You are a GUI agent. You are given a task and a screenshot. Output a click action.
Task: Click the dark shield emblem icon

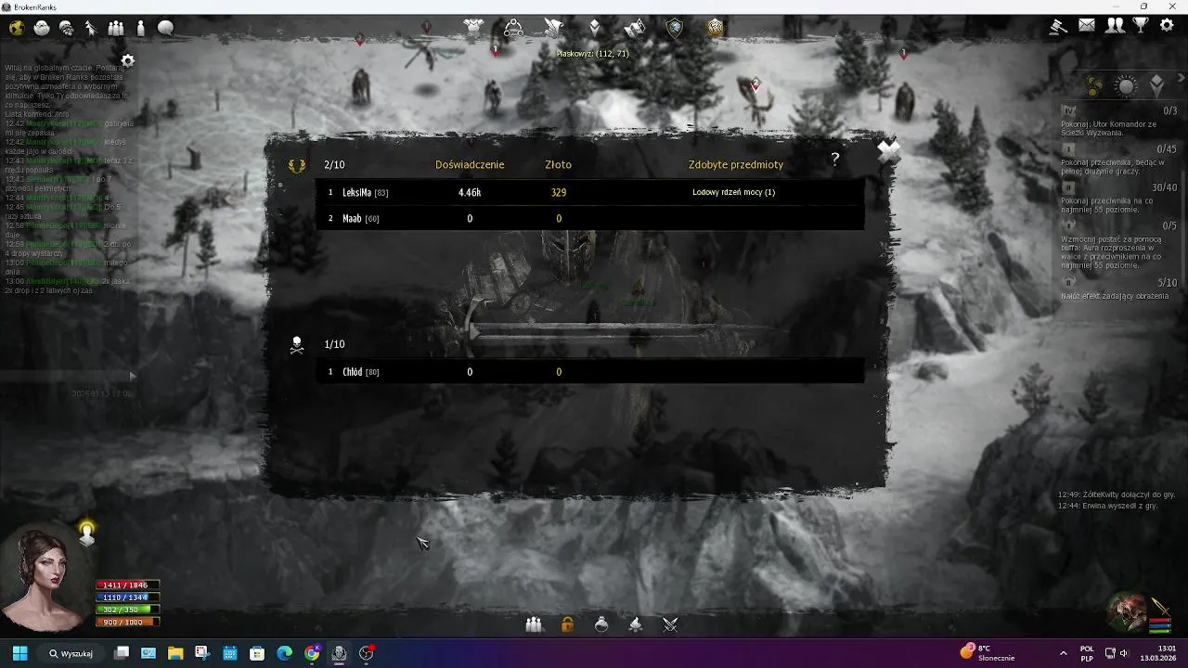point(675,28)
